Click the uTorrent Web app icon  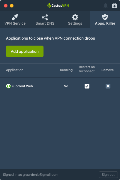(x=8, y=86)
